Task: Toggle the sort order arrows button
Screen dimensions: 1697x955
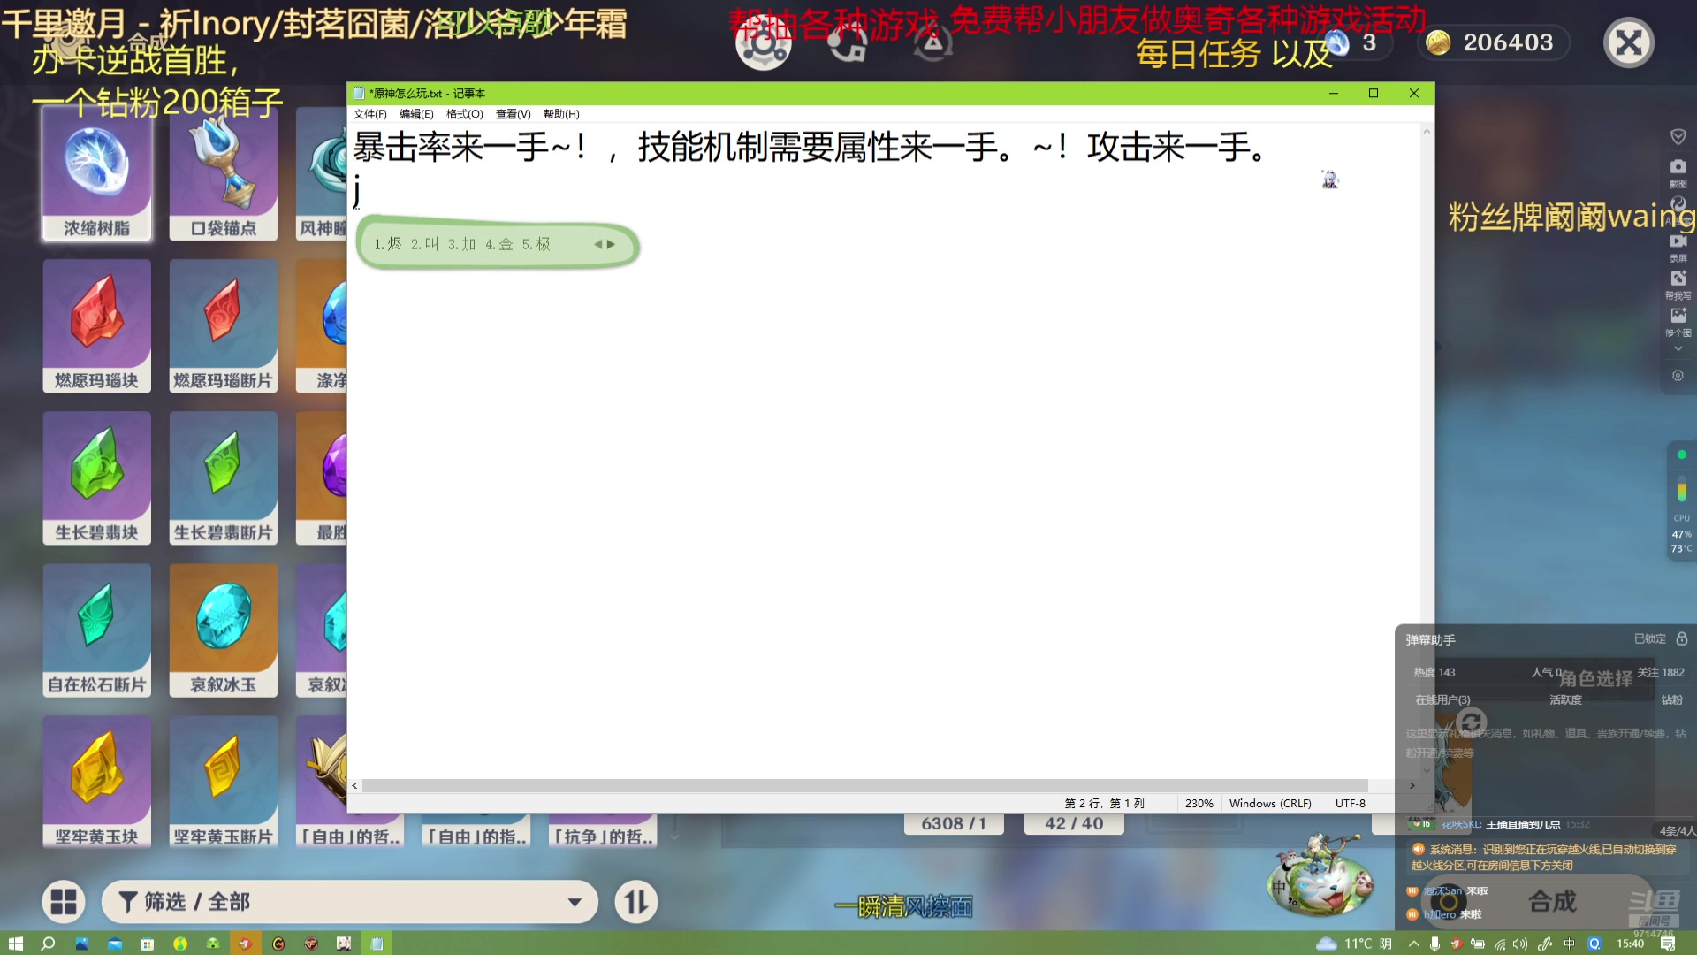Action: click(x=635, y=902)
